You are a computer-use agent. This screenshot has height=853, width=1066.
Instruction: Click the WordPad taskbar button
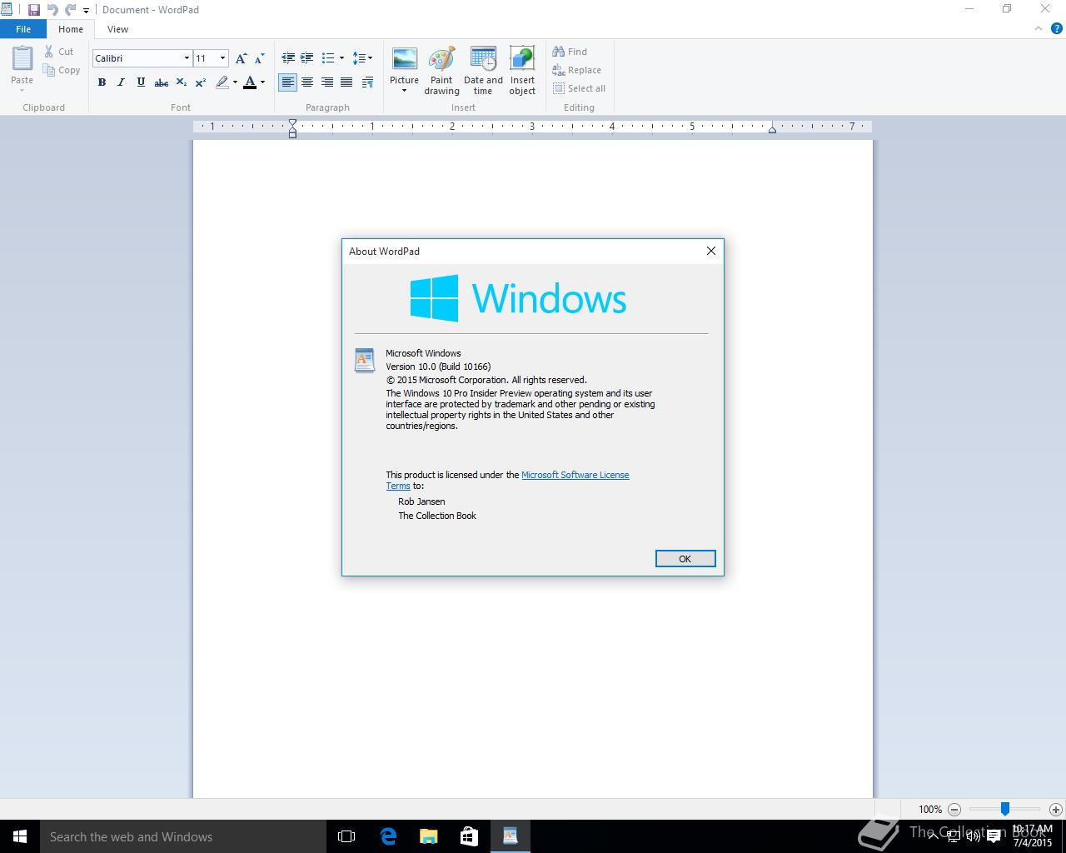510,836
